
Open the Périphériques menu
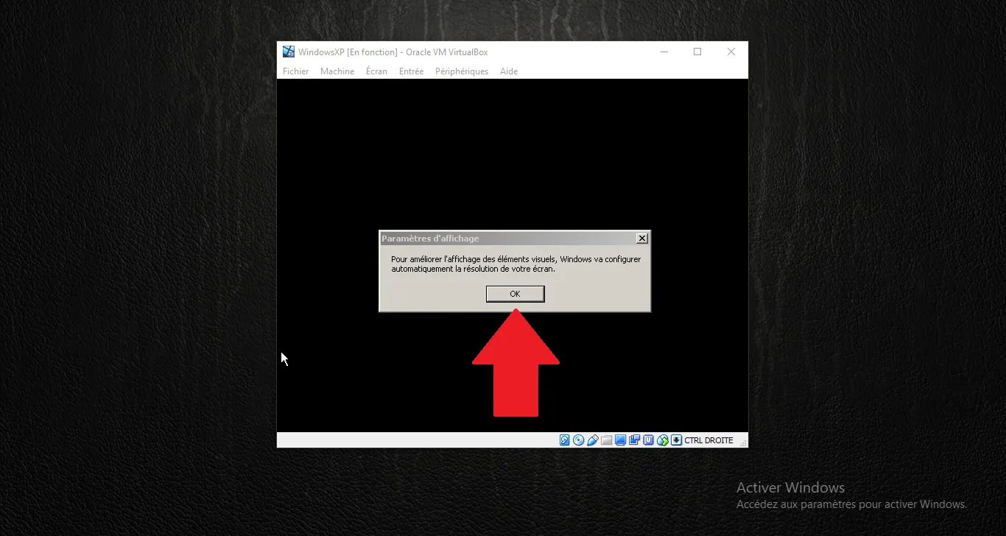[x=461, y=71]
